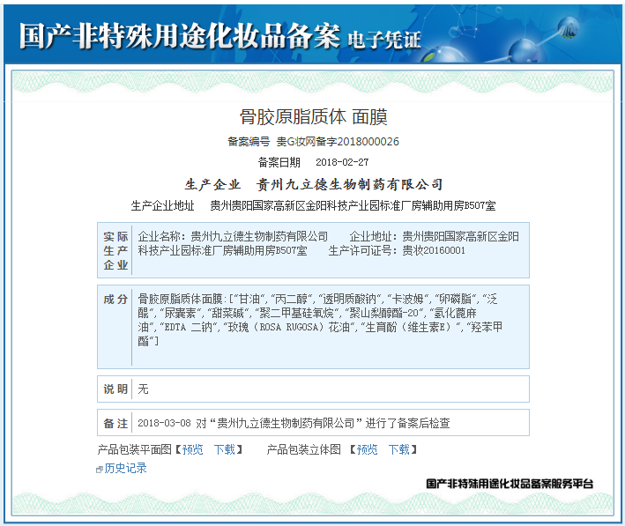Open 预览 link for 产品包装平面图
Screen dimensions: 625x526
pos(193,449)
